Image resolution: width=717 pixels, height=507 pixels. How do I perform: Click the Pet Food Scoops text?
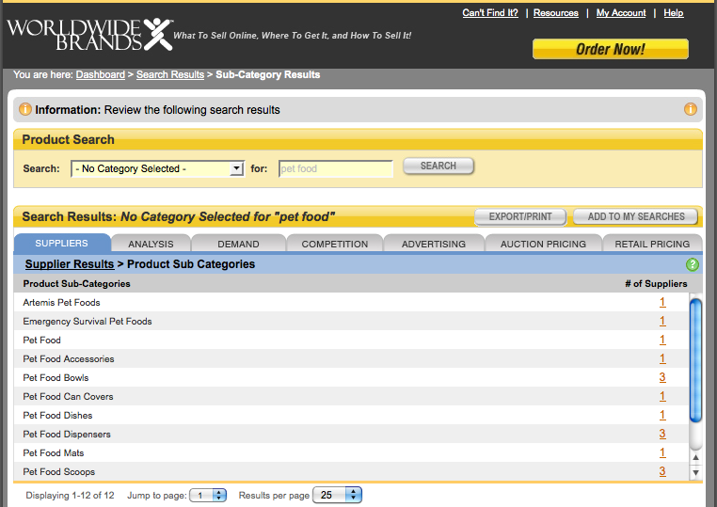[59, 471]
